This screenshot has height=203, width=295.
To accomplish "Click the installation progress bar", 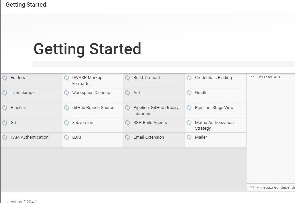I will [164, 64].
